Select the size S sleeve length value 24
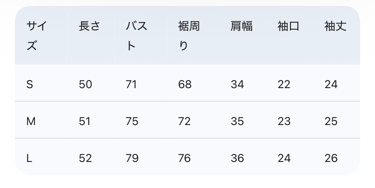 (331, 84)
